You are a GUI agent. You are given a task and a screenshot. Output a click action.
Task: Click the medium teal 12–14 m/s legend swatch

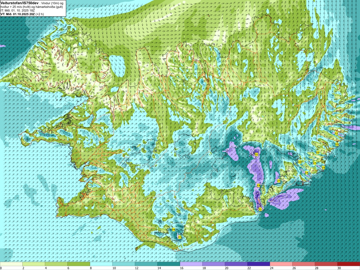146,264
